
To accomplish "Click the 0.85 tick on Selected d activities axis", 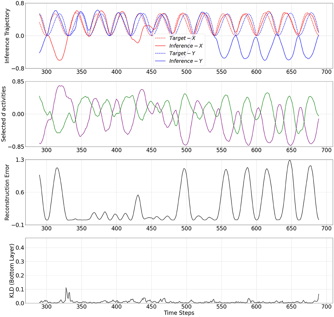I will coord(18,82).
